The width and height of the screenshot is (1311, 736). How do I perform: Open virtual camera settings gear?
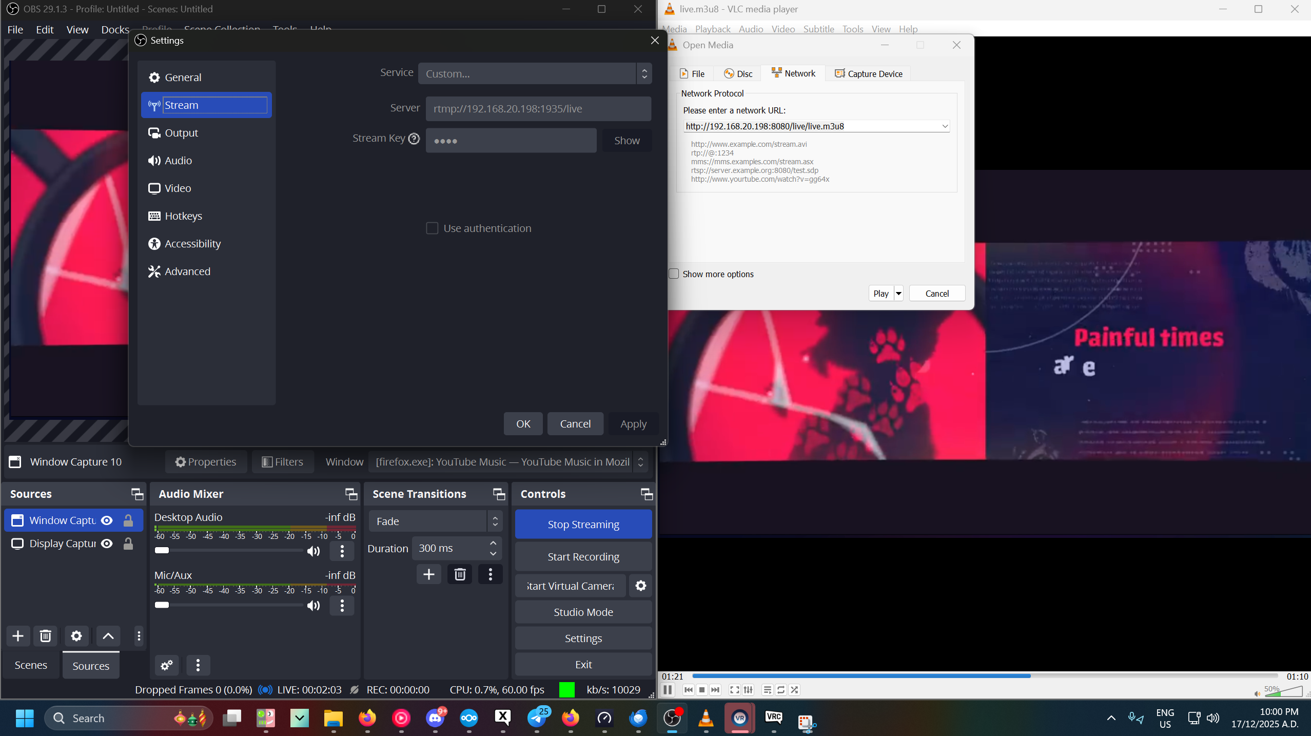[x=640, y=586]
